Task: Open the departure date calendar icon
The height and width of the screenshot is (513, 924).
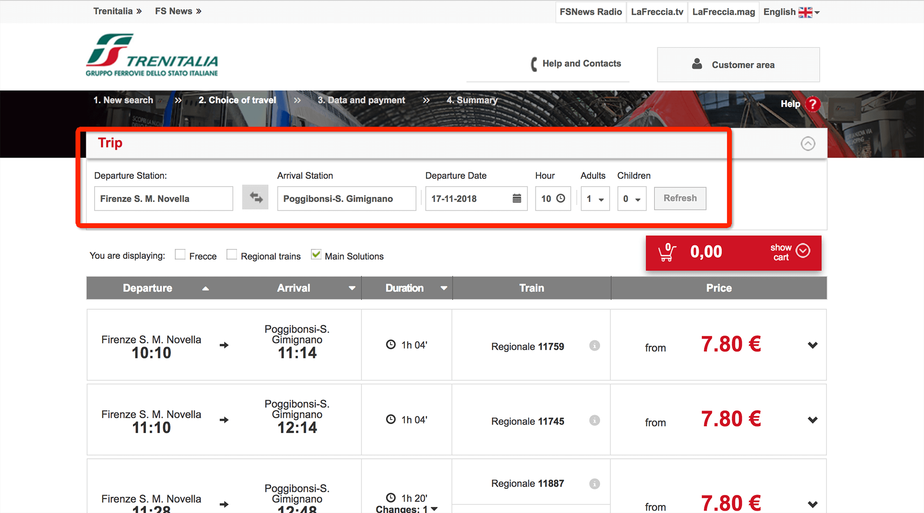Action: pyautogui.click(x=517, y=199)
